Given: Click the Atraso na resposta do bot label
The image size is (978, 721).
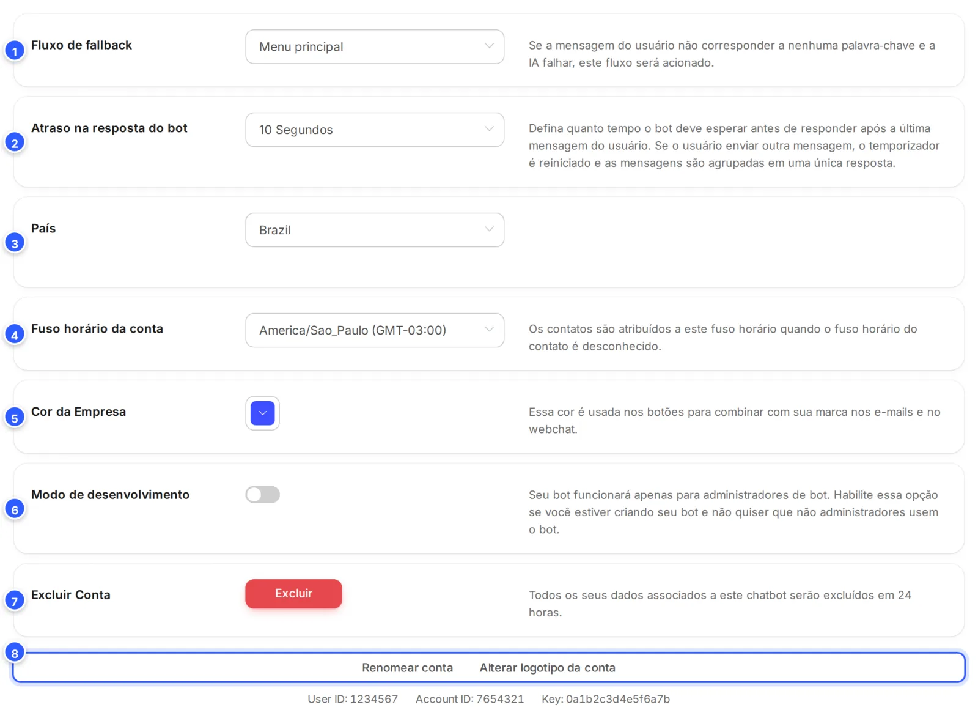Looking at the screenshot, I should 109,128.
